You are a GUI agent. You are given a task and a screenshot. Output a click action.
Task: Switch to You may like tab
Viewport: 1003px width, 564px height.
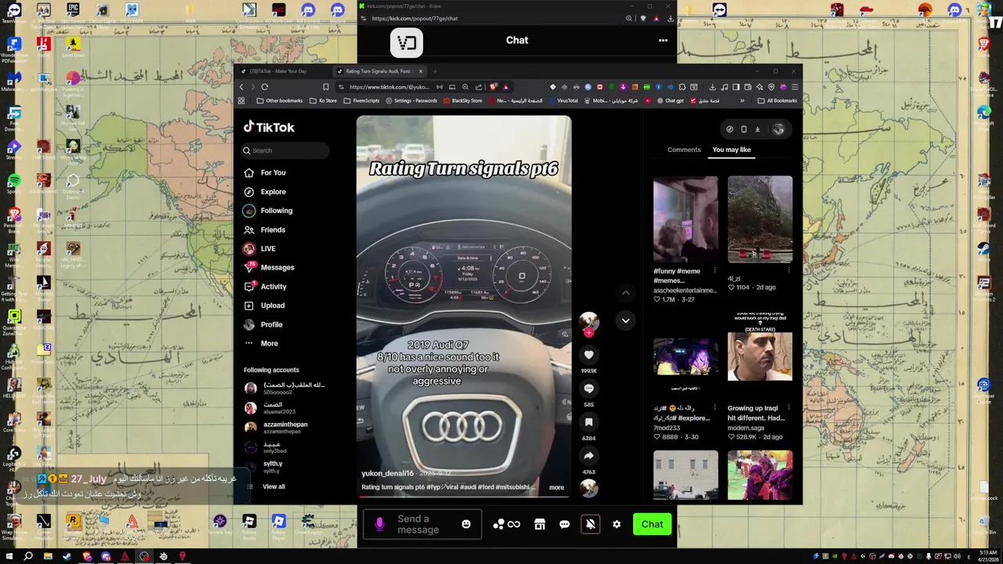click(x=731, y=150)
